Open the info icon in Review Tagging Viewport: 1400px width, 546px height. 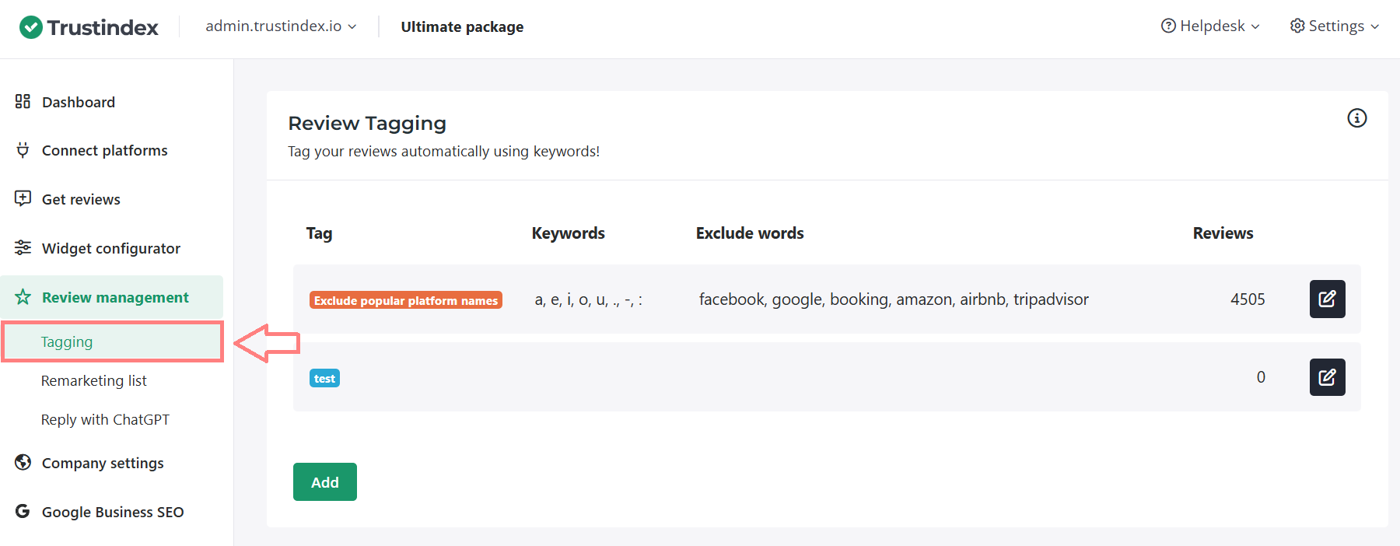click(x=1356, y=118)
